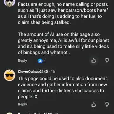Dislike the comment about AI use

107,60
